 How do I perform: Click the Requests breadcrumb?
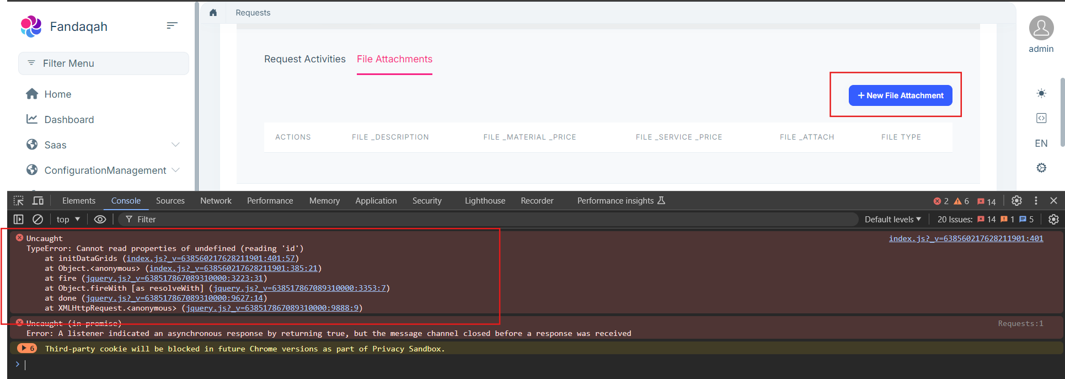pos(253,13)
